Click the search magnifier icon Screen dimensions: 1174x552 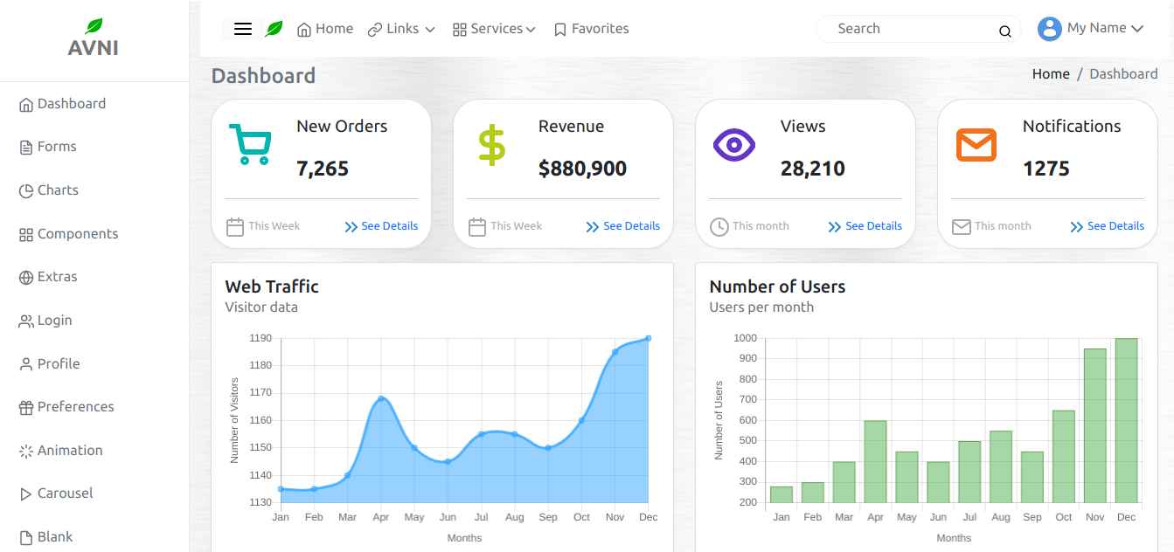tap(1005, 31)
